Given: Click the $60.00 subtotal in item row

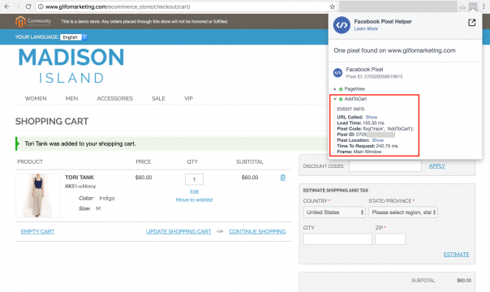Looking at the screenshot, I should coord(250,178).
